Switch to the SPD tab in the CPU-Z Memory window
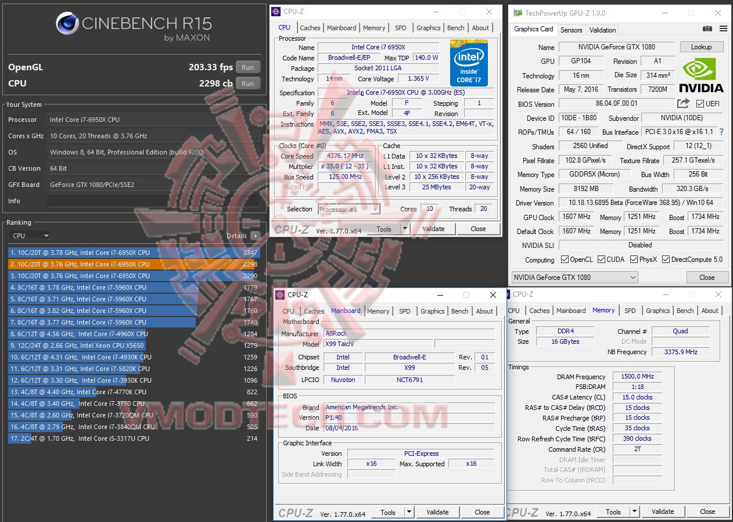Screen dimensions: 733x522 click(x=630, y=311)
